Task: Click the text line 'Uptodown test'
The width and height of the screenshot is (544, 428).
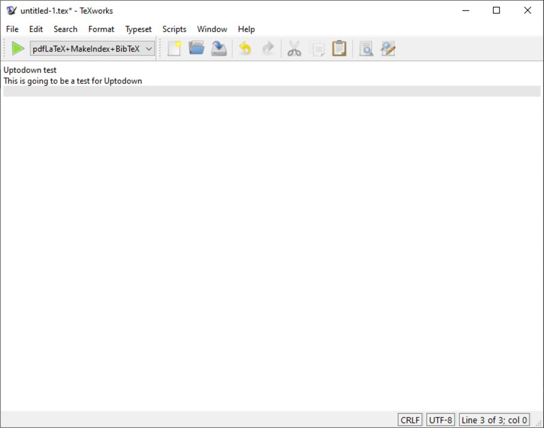Action: pos(30,70)
